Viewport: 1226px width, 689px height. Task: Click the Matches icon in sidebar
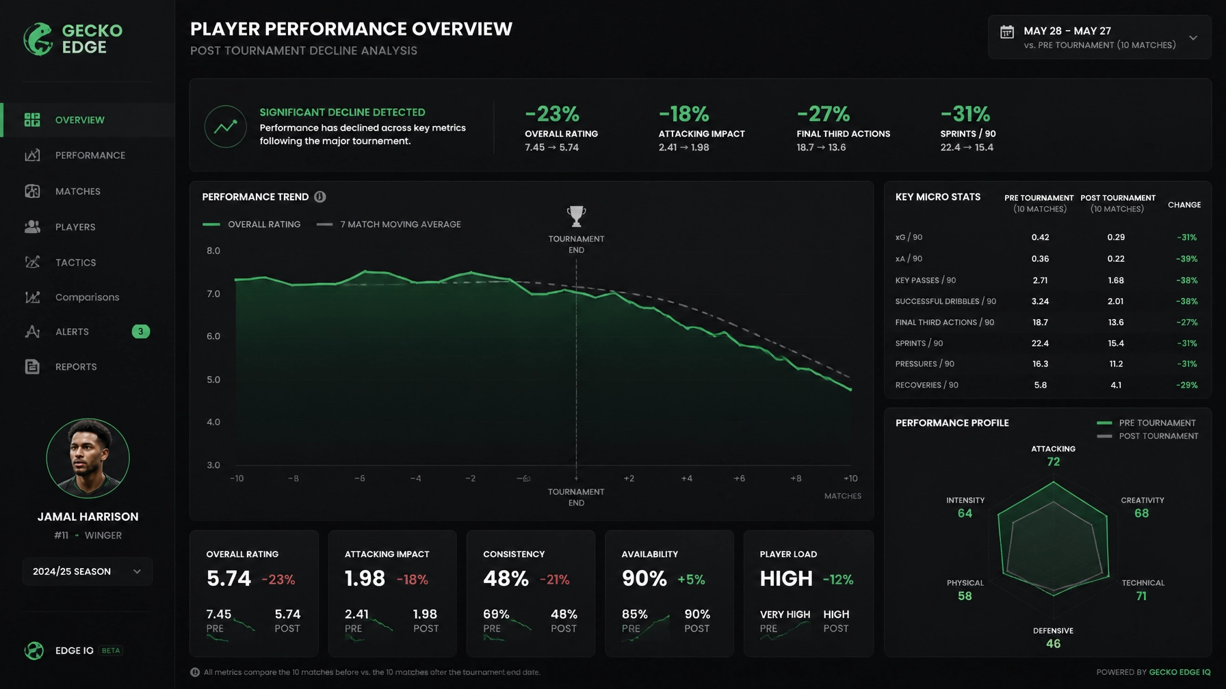tap(32, 191)
